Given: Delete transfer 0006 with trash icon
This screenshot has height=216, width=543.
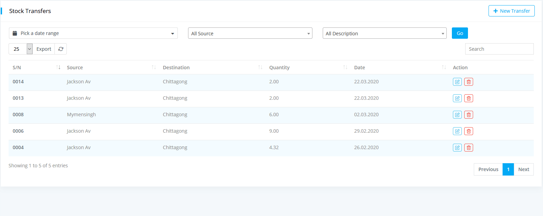Looking at the screenshot, I should 468,131.
